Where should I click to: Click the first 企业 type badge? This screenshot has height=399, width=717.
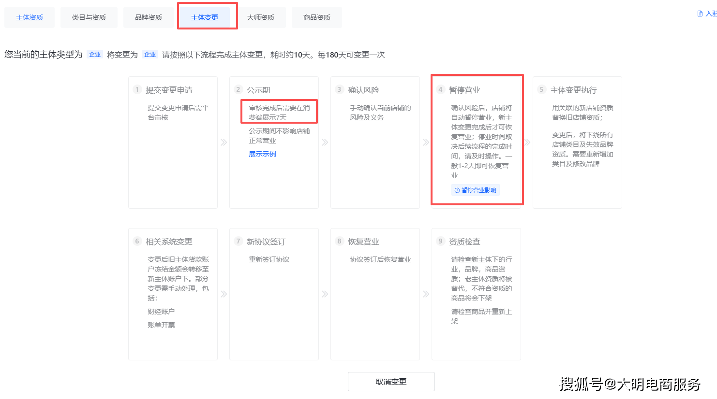coord(95,54)
